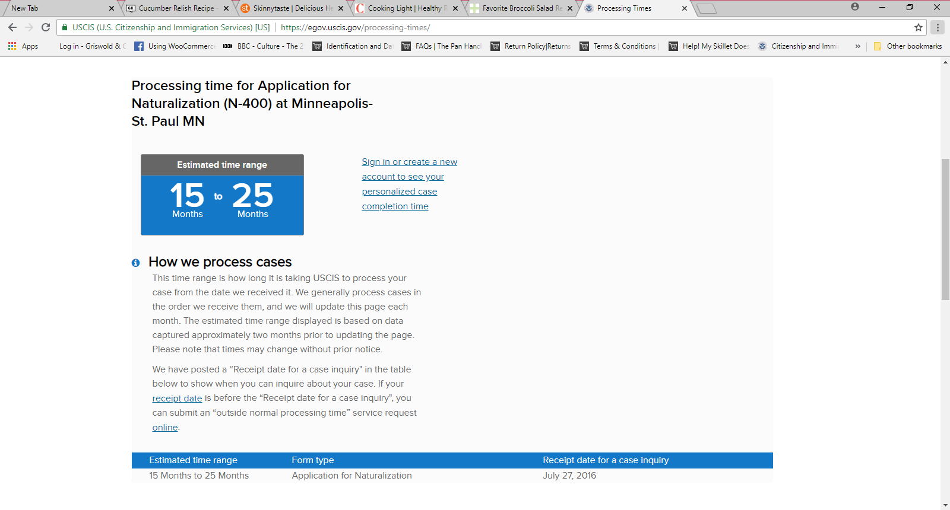This screenshot has height=510, width=950.
Task: Click the Form type column header
Action: [x=313, y=460]
